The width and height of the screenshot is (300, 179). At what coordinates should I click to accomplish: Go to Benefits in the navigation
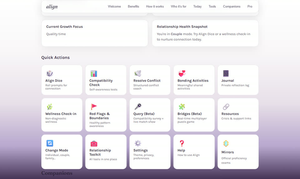(x=133, y=7)
